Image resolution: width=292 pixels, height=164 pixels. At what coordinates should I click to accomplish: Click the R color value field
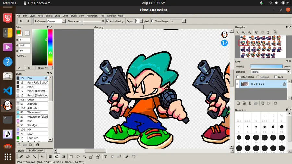pos(25,40)
